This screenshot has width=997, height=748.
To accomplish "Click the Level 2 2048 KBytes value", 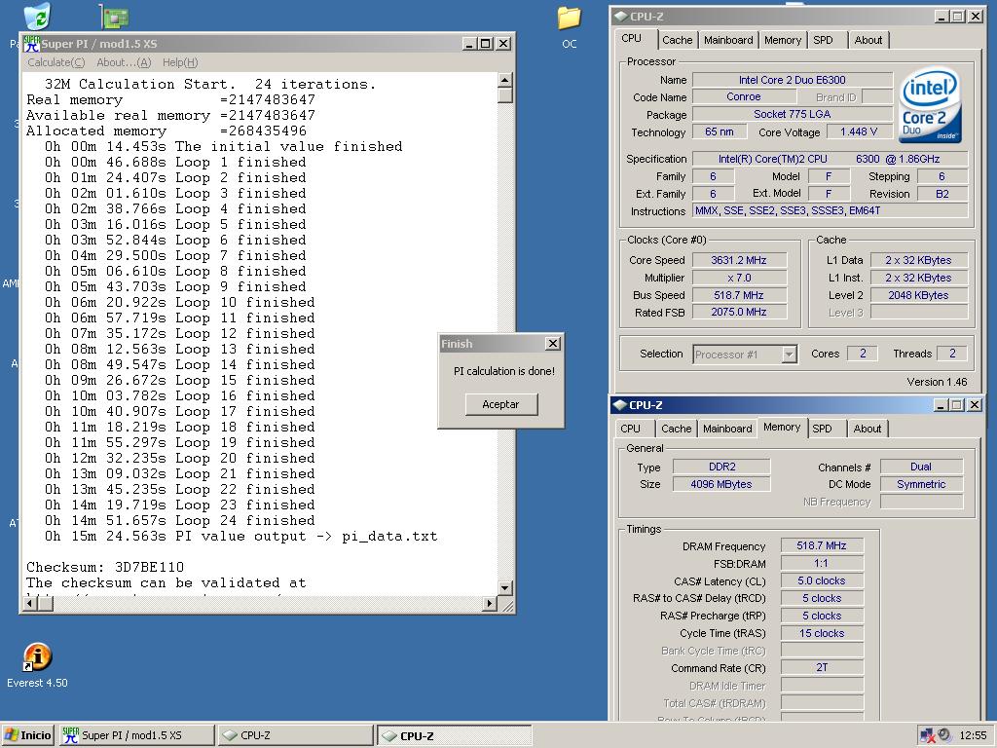I will coord(918,295).
